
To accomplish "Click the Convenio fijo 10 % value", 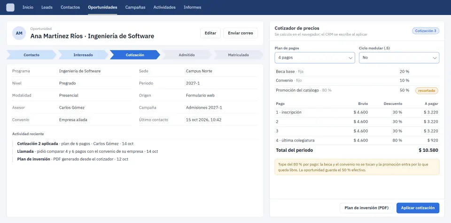I will 404,81.
